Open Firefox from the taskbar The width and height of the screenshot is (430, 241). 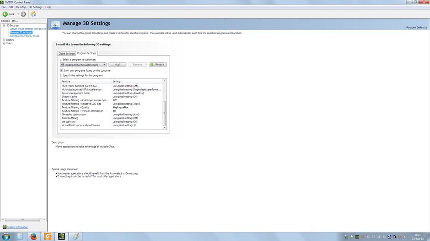(34, 236)
